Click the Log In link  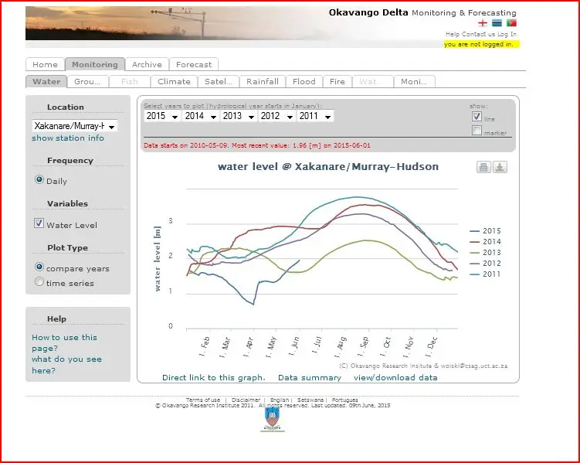tap(507, 34)
